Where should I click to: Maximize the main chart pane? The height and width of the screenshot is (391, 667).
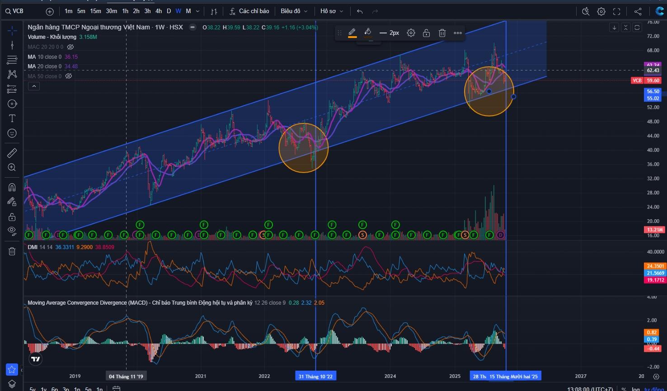pyautogui.click(x=637, y=28)
